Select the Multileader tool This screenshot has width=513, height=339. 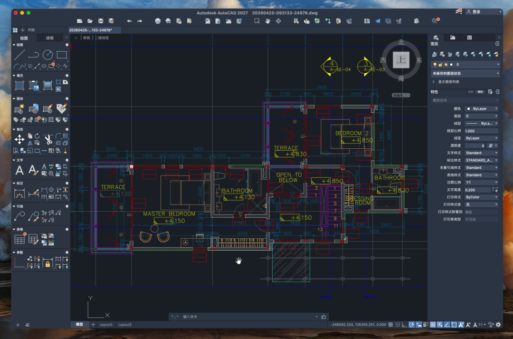(19, 216)
